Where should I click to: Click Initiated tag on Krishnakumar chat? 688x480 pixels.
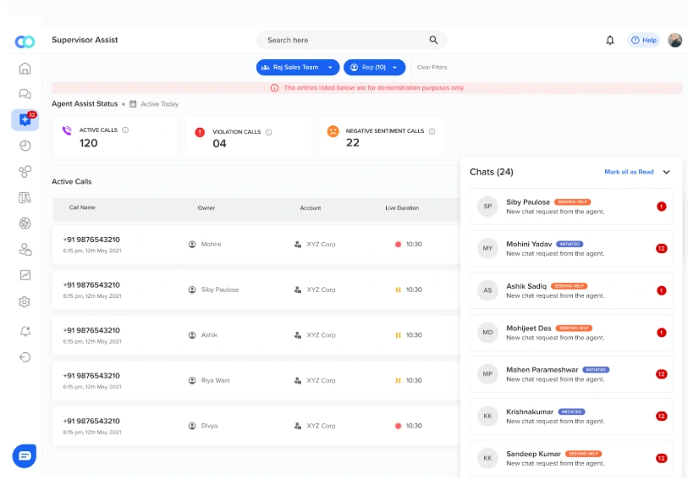point(571,412)
